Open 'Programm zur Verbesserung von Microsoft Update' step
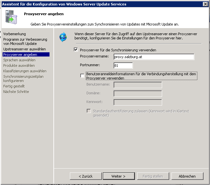 pyautogui.click(x=25, y=41)
